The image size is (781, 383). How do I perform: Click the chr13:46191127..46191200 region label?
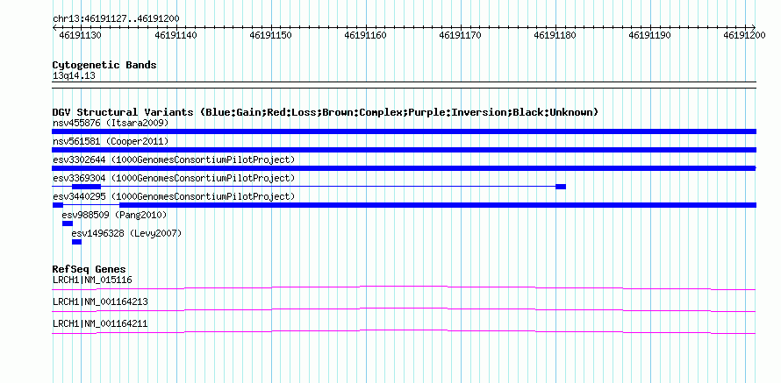coord(116,18)
